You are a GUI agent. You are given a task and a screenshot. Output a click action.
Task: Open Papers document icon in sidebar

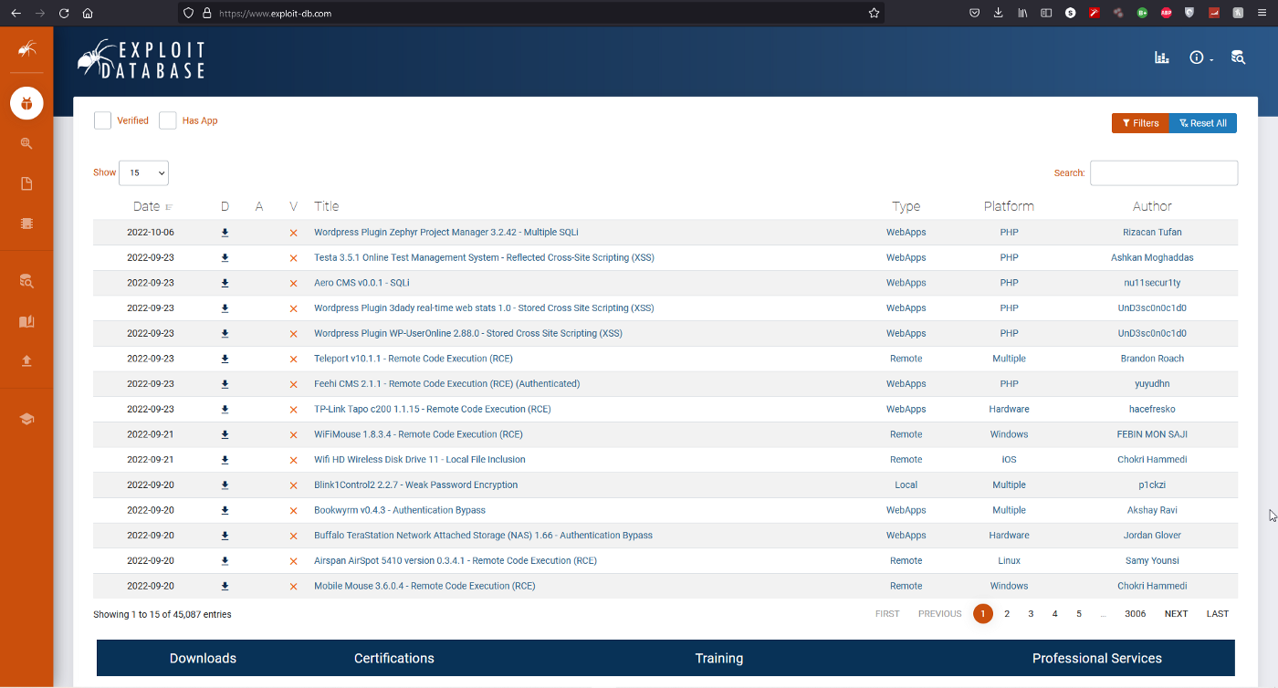26,183
